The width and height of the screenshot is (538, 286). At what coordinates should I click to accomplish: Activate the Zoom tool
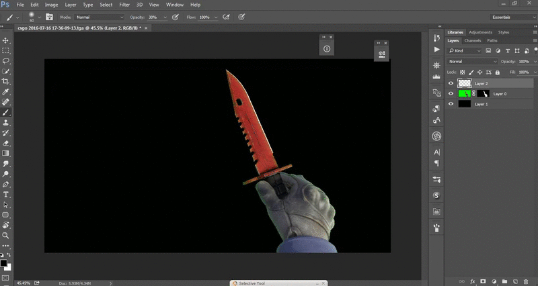(x=6, y=236)
